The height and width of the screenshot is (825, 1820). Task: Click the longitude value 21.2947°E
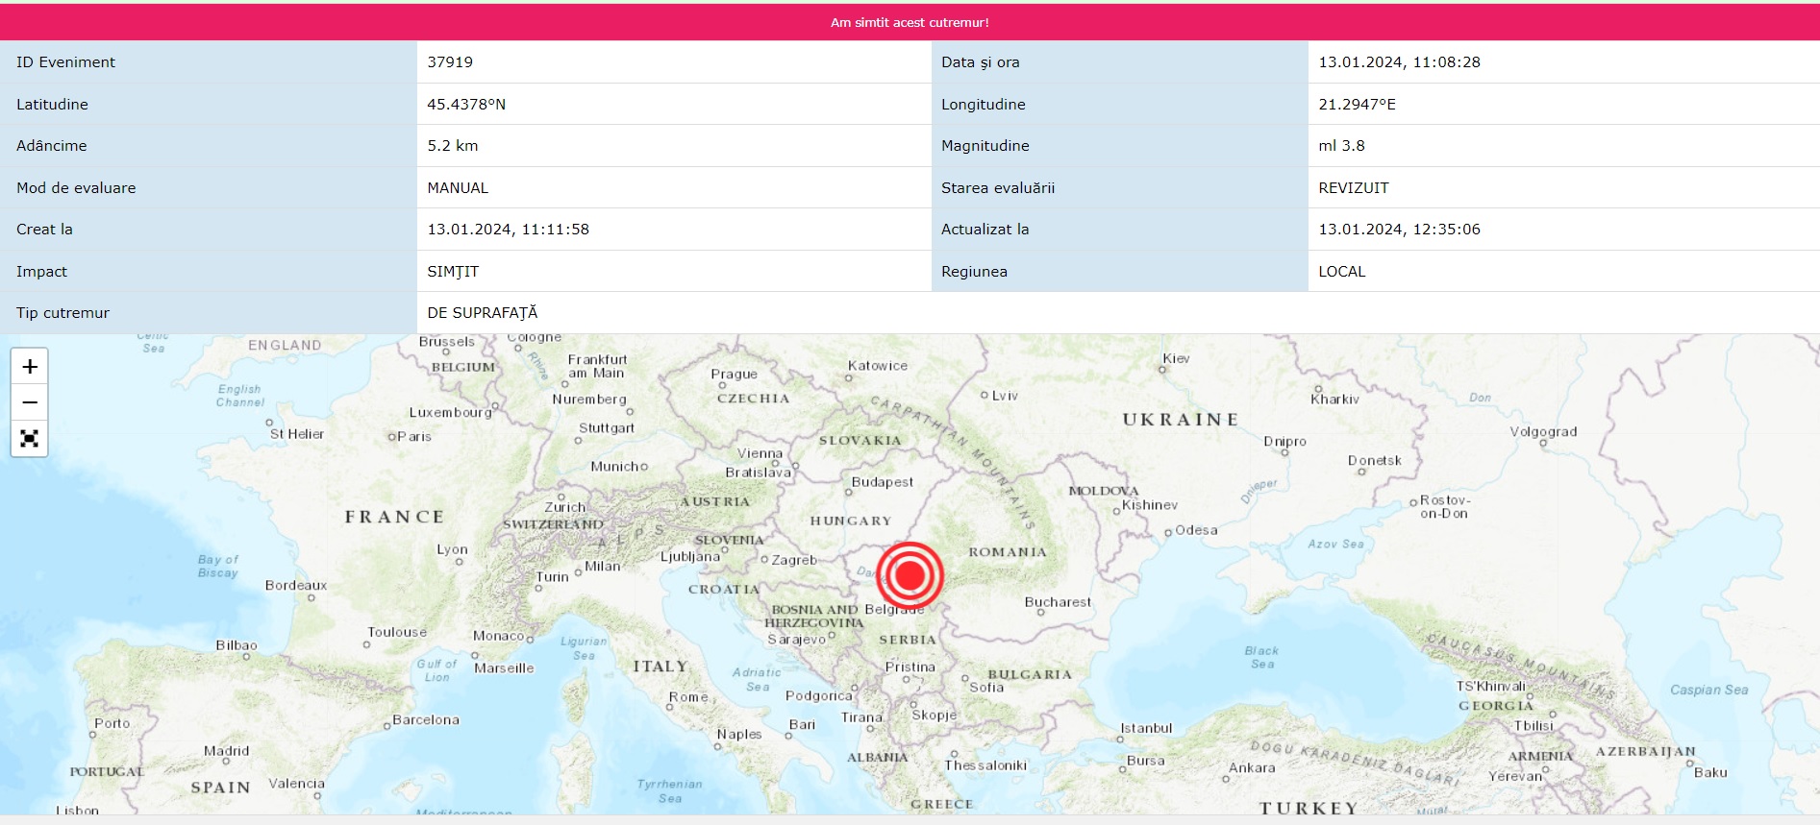coord(1357,105)
